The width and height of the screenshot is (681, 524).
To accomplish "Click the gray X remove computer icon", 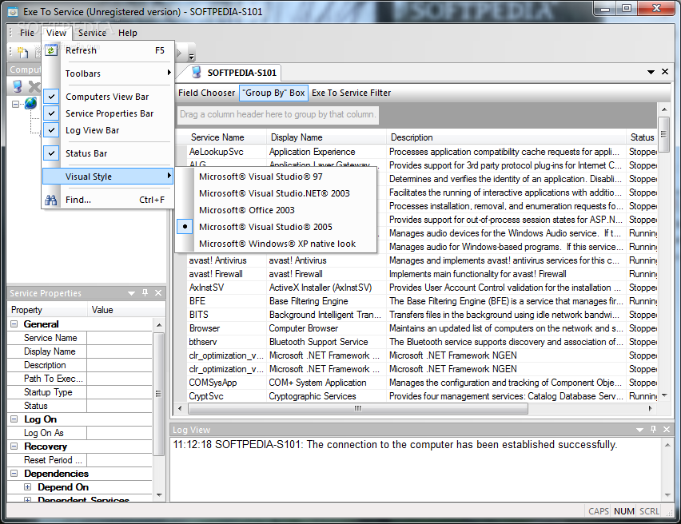I will click(x=34, y=87).
